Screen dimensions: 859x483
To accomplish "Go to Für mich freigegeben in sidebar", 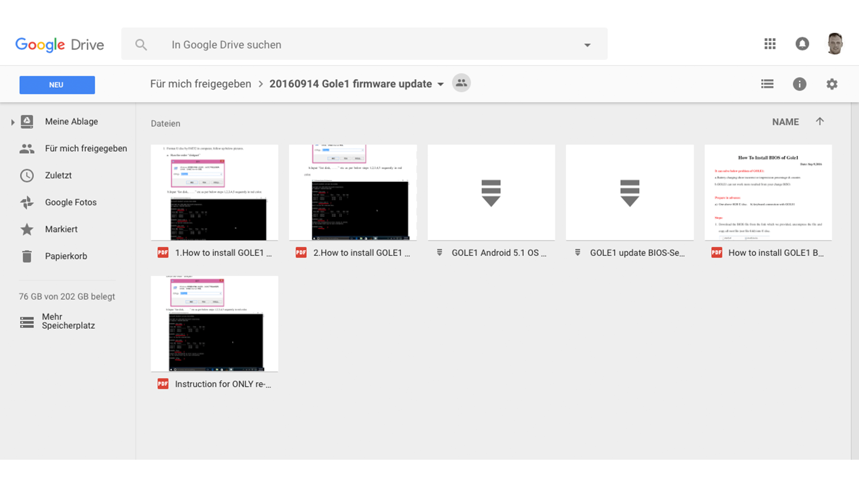I will (86, 148).
